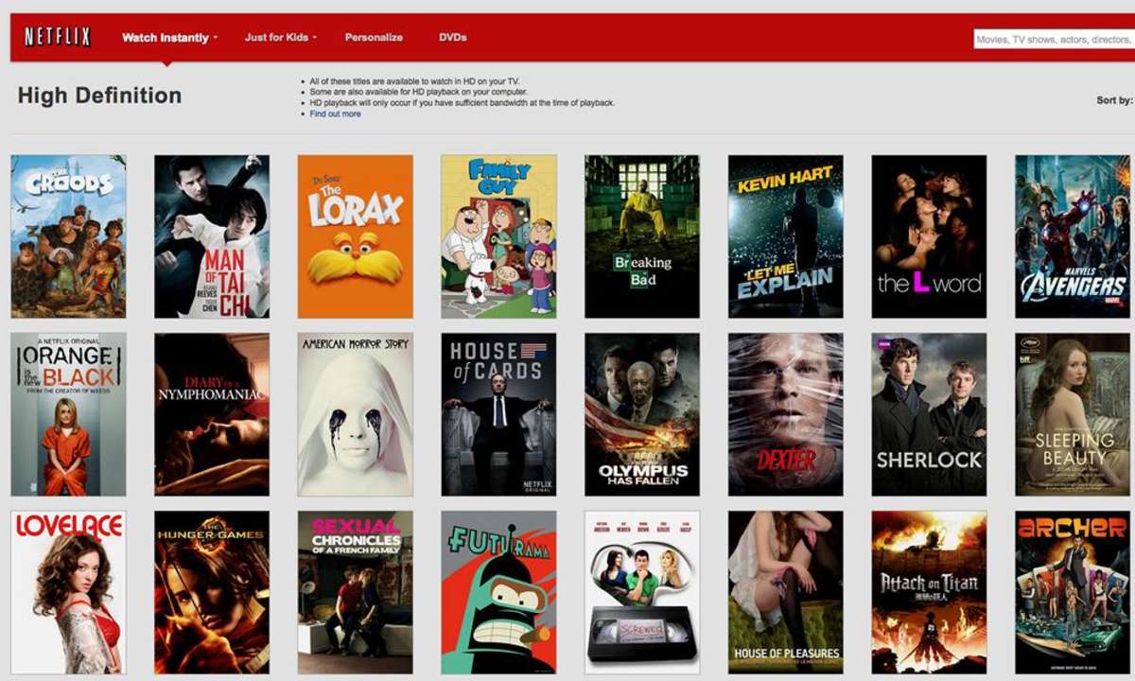Pick the Attack on Titan poster
Viewport: 1135px width, 681px height.
point(929,592)
